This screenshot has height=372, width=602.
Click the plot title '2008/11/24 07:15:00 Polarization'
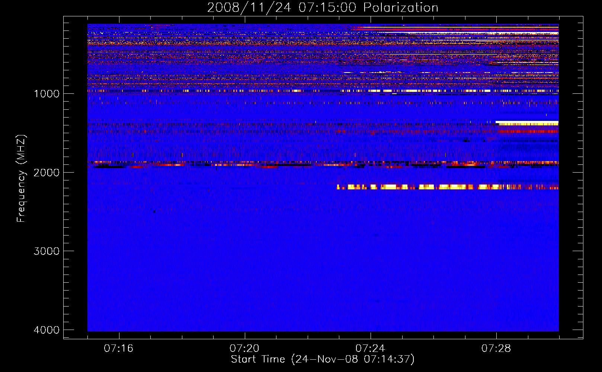click(323, 7)
